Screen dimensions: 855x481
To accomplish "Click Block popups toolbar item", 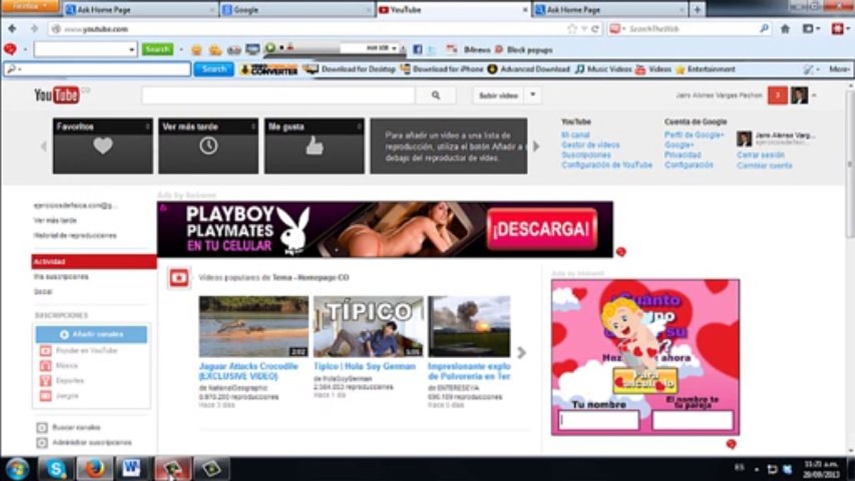I will coord(523,49).
